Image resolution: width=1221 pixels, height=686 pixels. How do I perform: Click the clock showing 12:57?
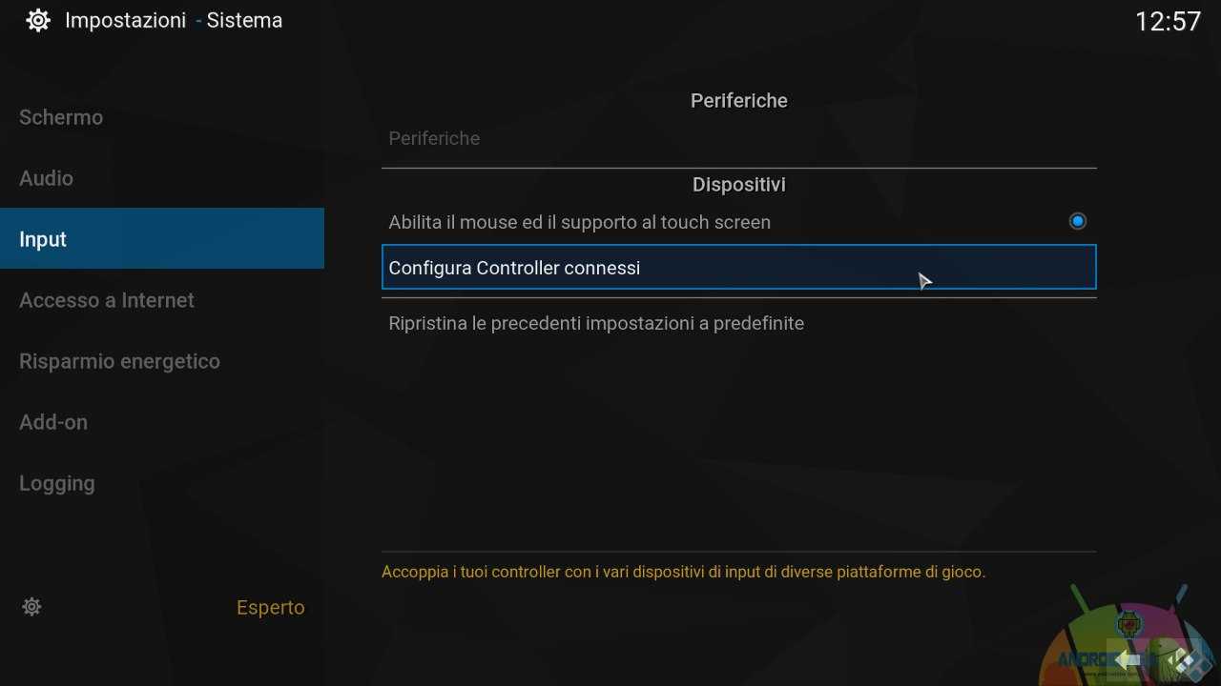(x=1168, y=21)
